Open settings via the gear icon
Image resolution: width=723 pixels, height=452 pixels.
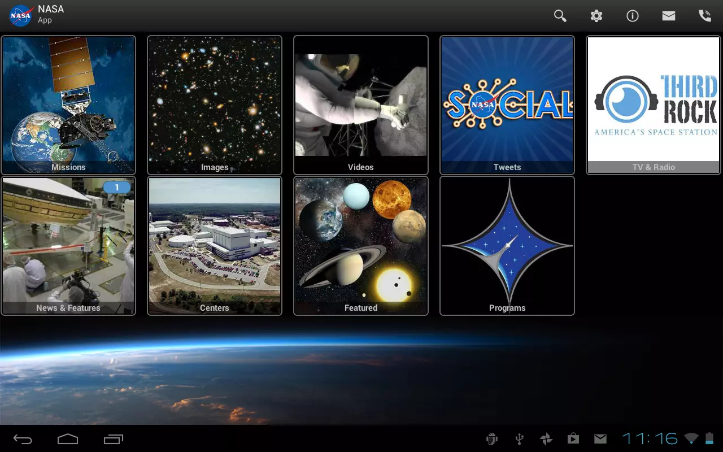point(596,16)
